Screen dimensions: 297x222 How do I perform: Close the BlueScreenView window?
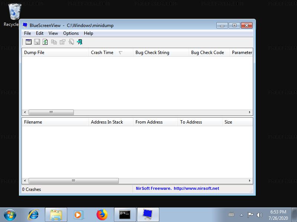[x=247, y=25]
